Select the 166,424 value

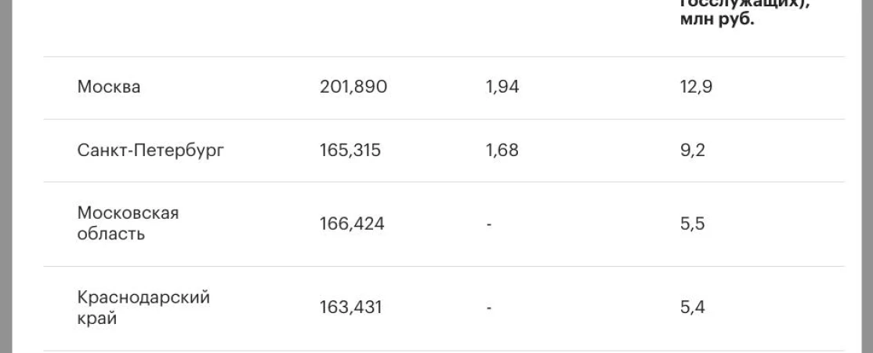(352, 224)
